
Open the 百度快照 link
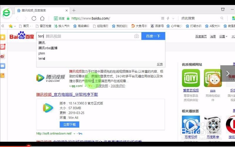pyautogui.click(x=102, y=86)
